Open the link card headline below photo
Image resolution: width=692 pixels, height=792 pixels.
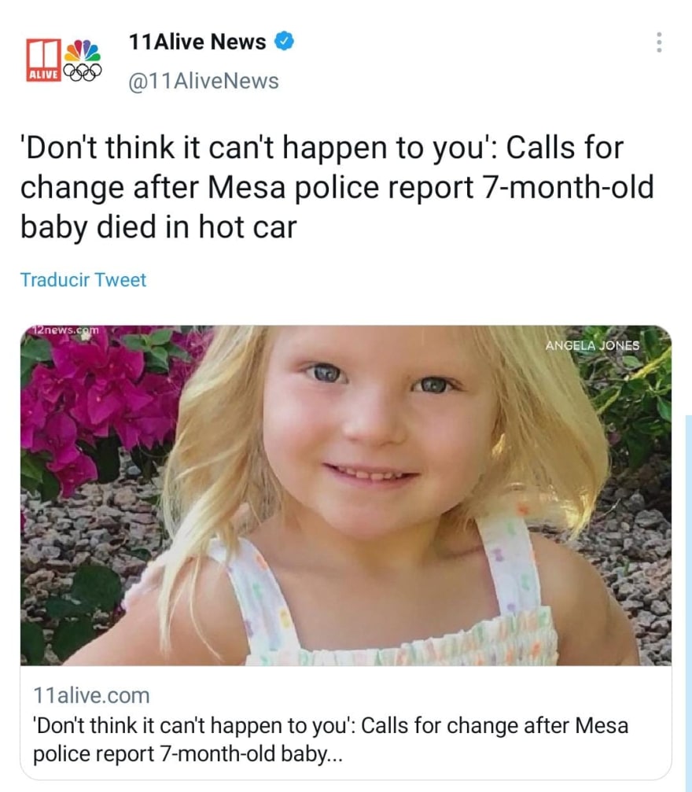(x=330, y=739)
